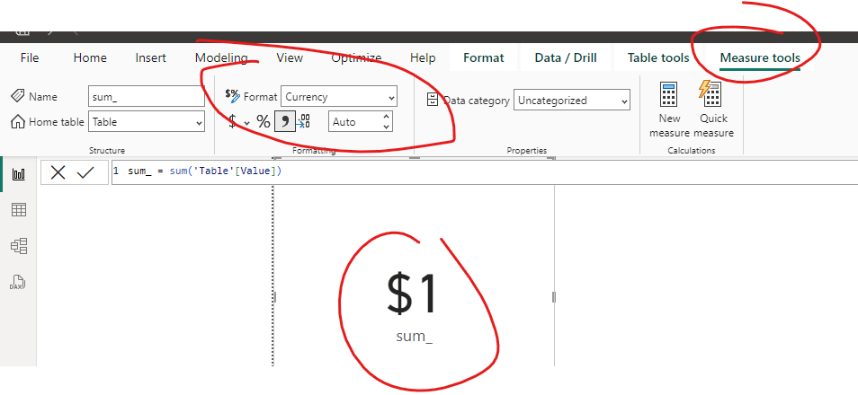Screen dimensions: 858x395
Task: Open the DAX query view icon
Action: point(18,283)
